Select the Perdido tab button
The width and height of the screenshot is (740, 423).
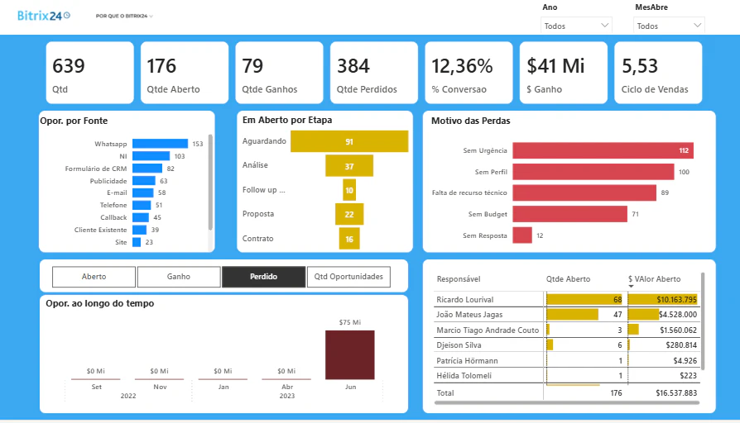coord(263,277)
